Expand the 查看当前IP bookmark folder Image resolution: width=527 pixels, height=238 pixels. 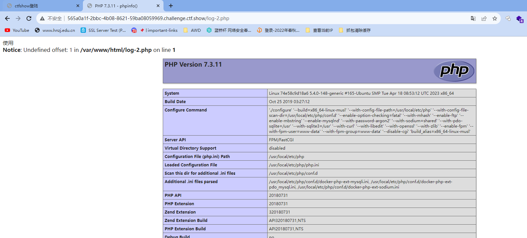coord(319,30)
